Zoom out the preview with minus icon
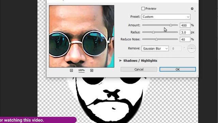 (x=71, y=70)
